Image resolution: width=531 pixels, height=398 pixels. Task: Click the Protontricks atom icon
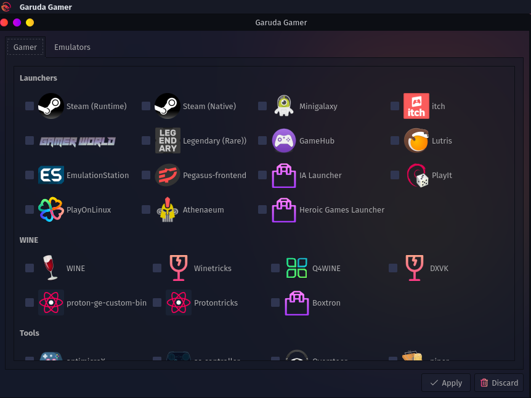point(179,303)
